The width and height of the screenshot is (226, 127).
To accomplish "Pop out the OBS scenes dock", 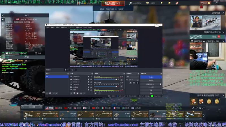I will click(x=68, y=74).
